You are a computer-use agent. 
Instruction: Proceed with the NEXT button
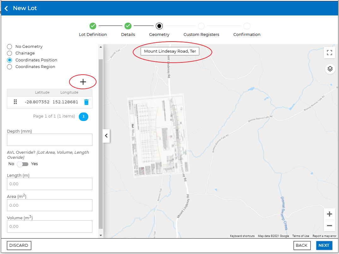[324, 245]
